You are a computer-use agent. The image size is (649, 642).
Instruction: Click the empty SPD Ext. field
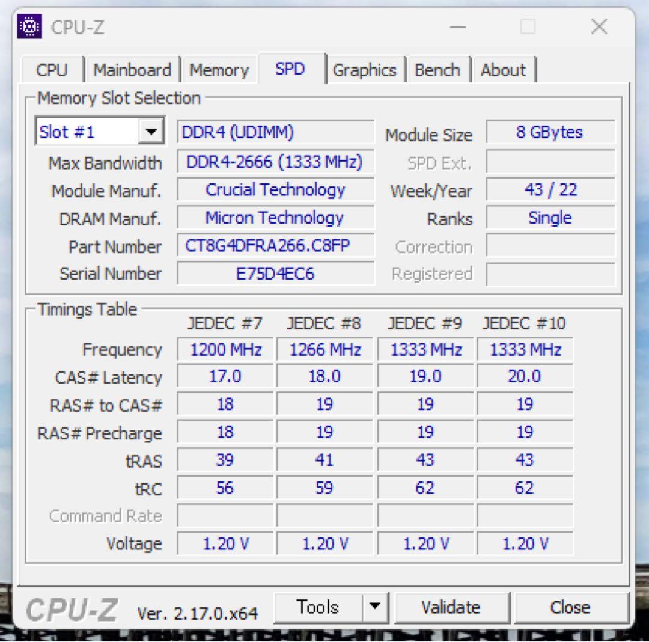point(550,162)
